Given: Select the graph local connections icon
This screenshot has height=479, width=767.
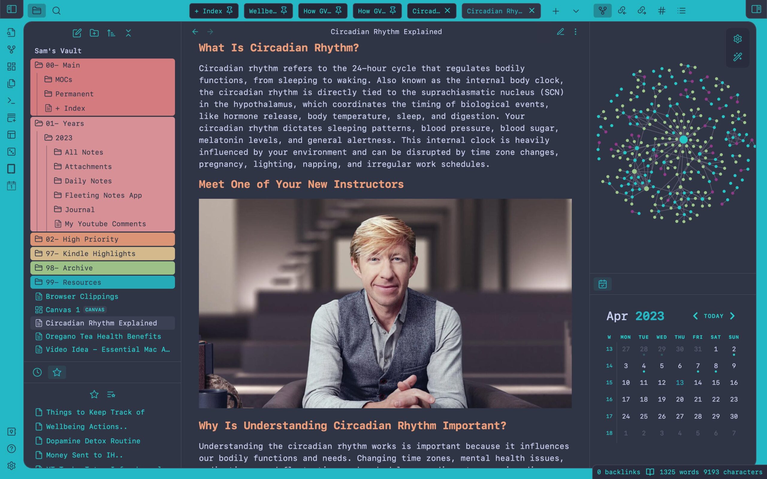Looking at the screenshot, I should click(603, 10).
